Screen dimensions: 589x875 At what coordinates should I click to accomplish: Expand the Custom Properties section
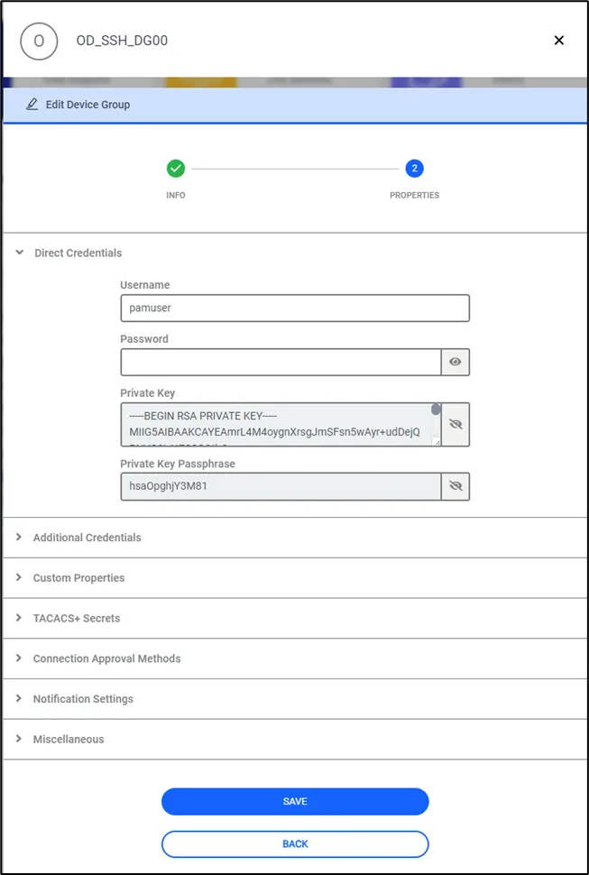tap(295, 577)
